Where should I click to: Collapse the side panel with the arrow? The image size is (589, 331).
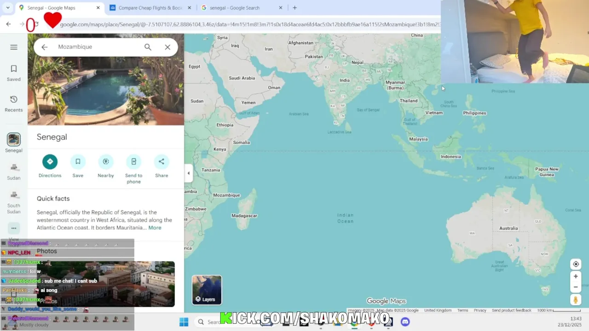188,173
